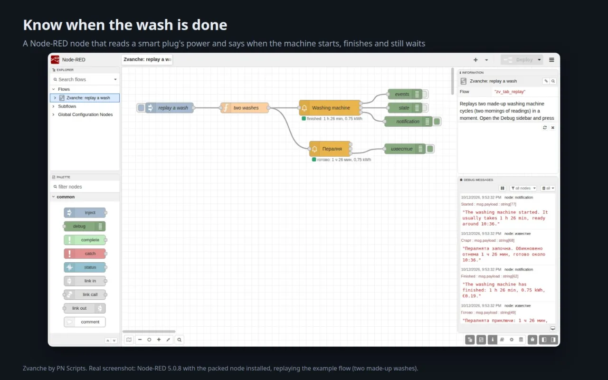
Task: Select the Washing machine node
Action: tap(331, 108)
